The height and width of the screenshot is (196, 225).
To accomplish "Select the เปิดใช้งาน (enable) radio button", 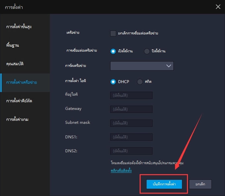I will pos(113,51).
